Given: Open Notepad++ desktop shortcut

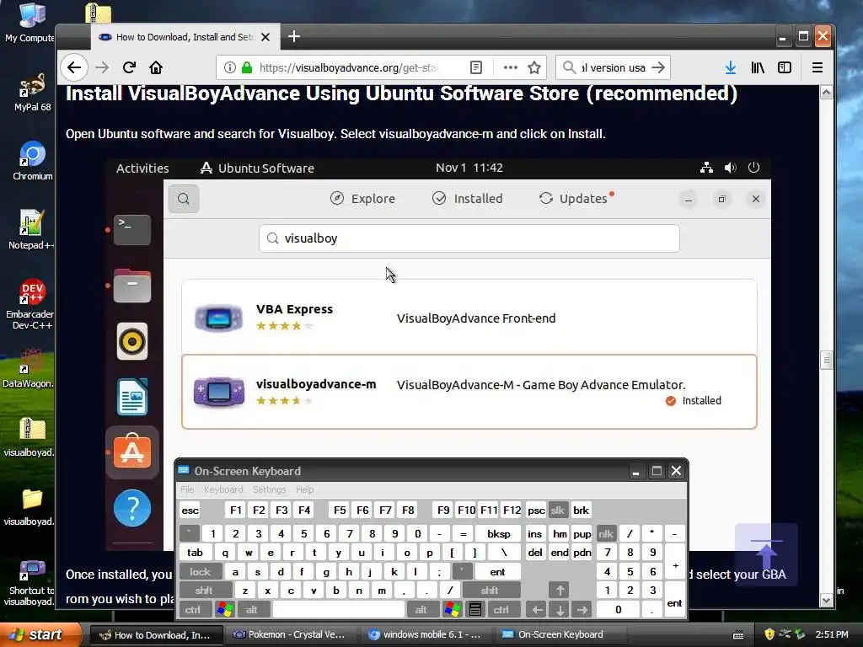Looking at the screenshot, I should click(30, 229).
